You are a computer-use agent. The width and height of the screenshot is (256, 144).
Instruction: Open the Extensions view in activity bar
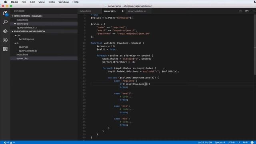[5, 49]
